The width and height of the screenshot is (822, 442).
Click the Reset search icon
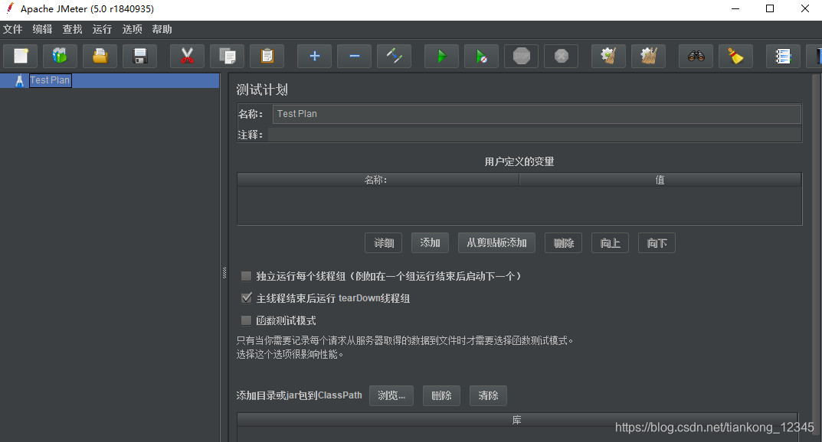pos(735,56)
